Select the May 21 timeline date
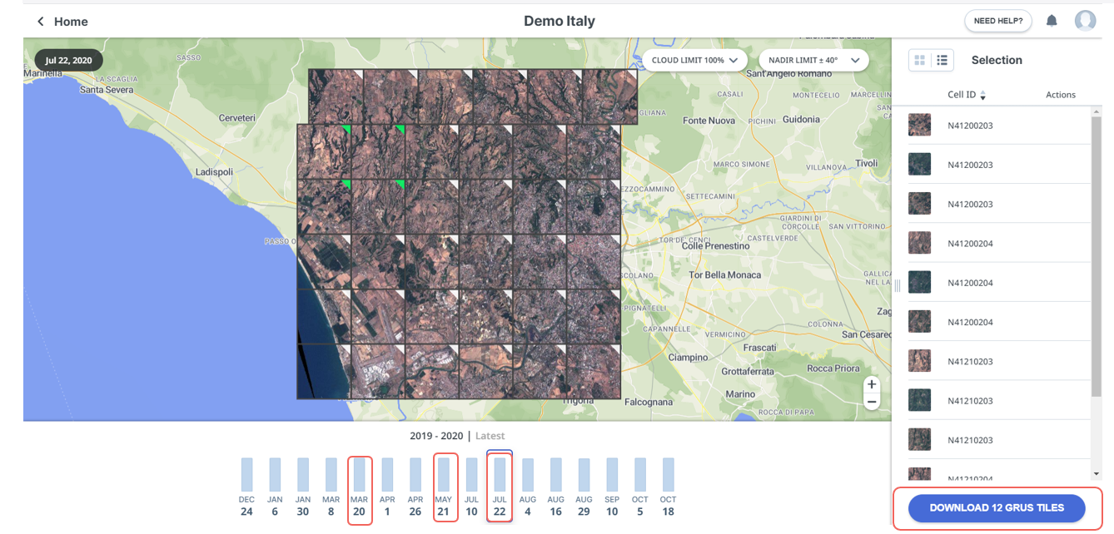The width and height of the screenshot is (1114, 534). (445, 487)
